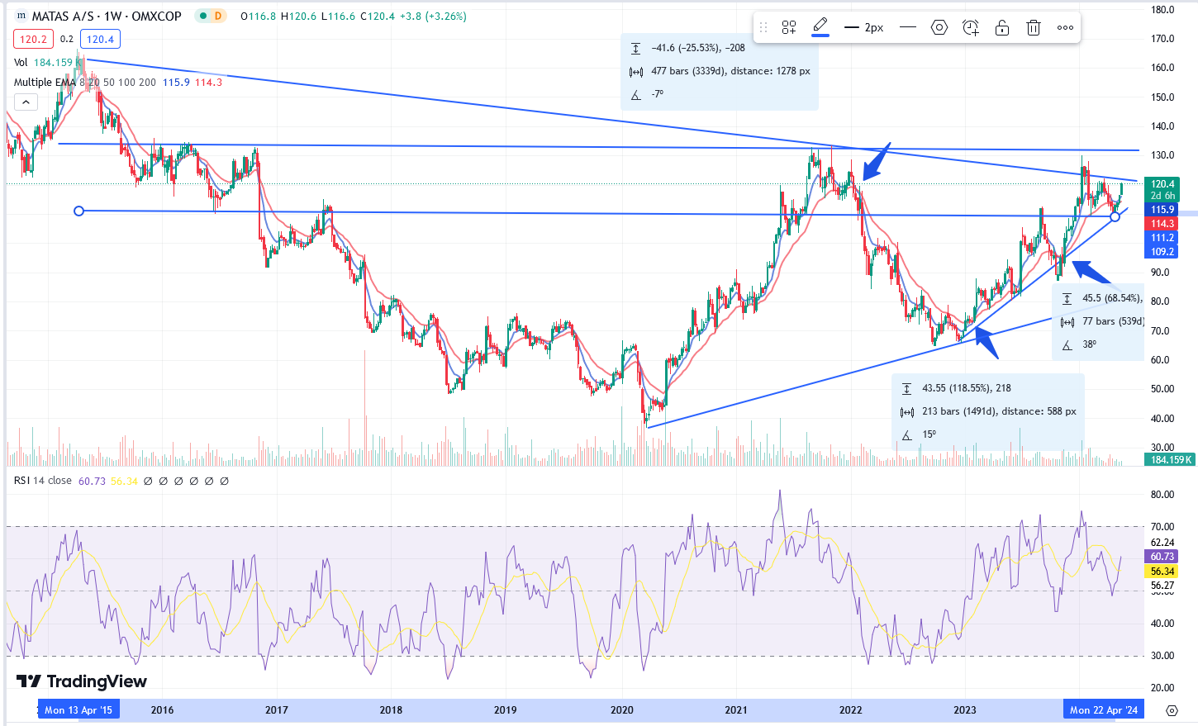Screen dimensions: 1198x726
Task: Grab the floating drawing toolbar drag handle
Action: click(763, 27)
